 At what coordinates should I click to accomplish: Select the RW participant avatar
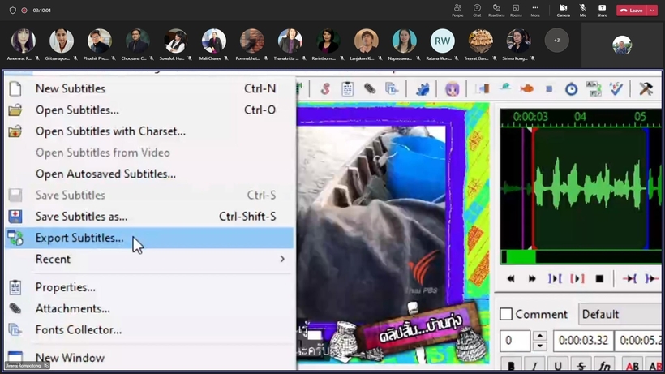[442, 41]
